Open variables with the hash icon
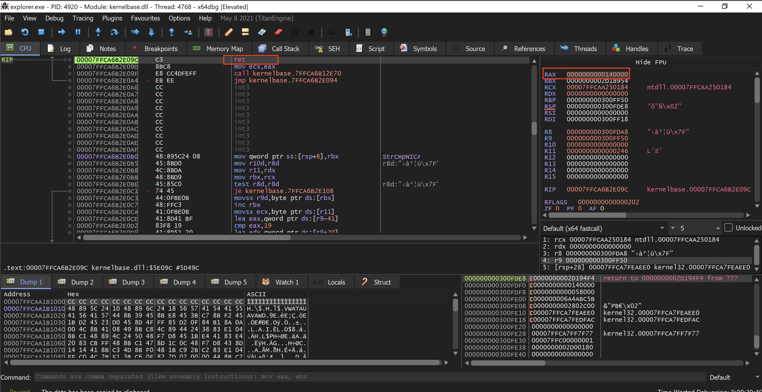This screenshot has width=762, height=392. (311, 32)
